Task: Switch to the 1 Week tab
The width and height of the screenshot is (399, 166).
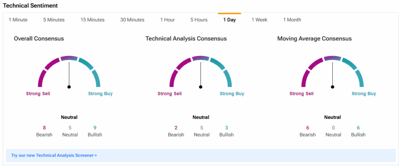Action: [260, 20]
